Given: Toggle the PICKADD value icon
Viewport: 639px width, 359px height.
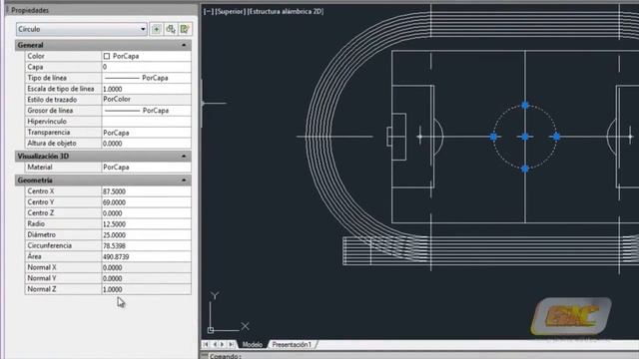Looking at the screenshot, I should coord(157,29).
